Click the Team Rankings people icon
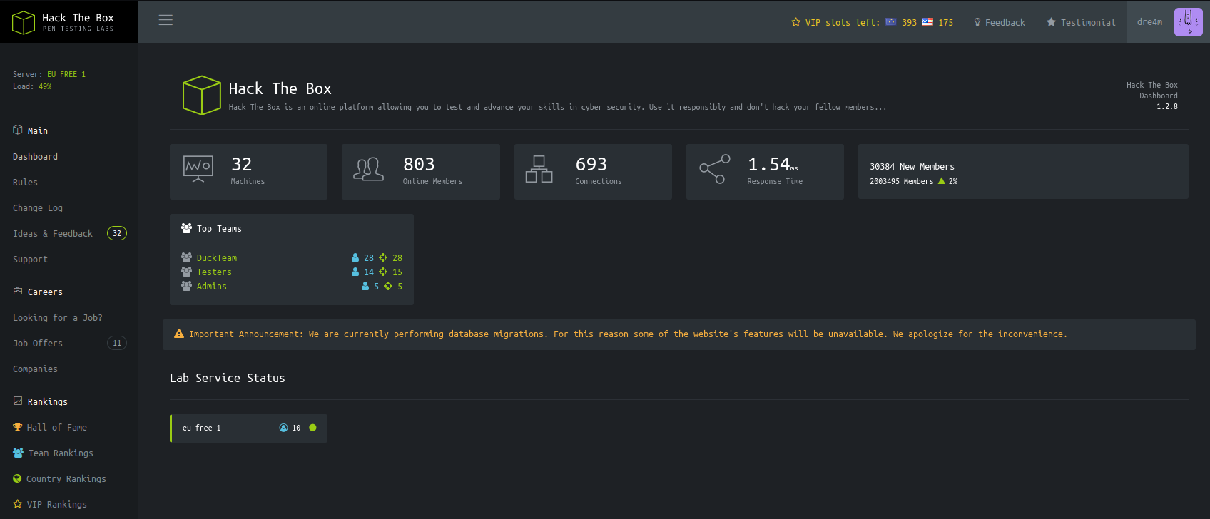The image size is (1210, 519). pyautogui.click(x=19, y=453)
